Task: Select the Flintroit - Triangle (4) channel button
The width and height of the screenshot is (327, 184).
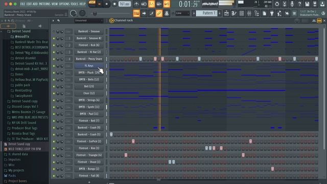Action: 89,155
